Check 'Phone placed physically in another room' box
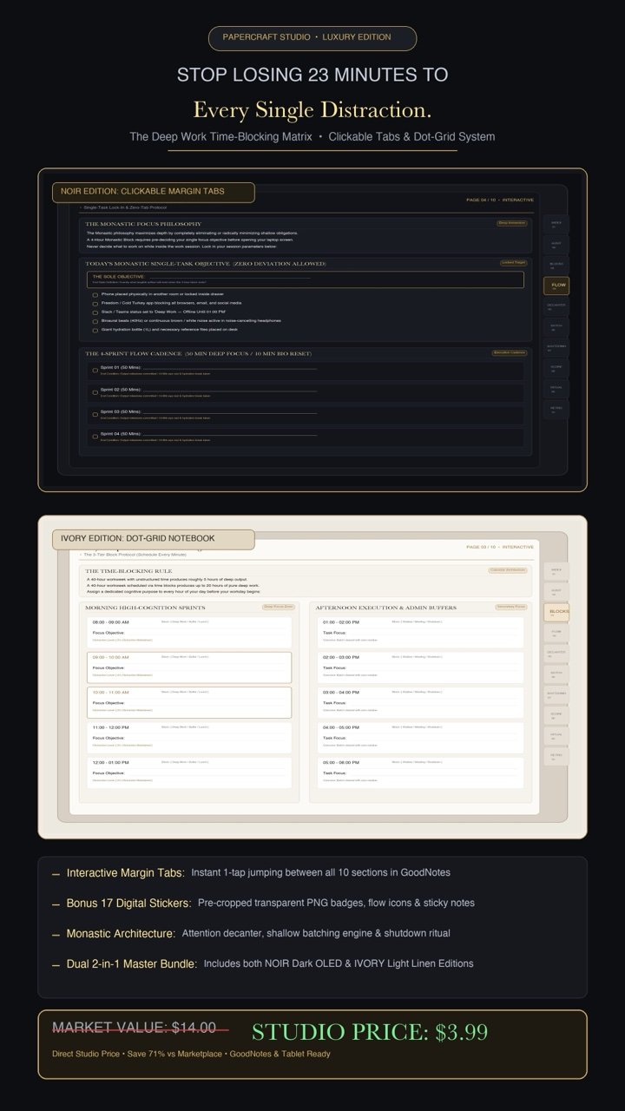 click(95, 295)
